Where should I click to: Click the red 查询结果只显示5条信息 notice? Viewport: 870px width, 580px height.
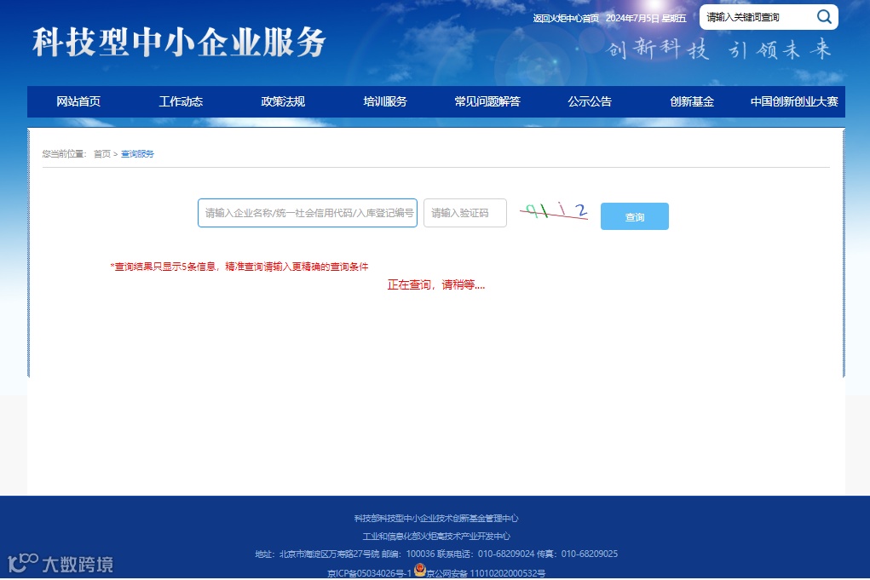coord(239,267)
